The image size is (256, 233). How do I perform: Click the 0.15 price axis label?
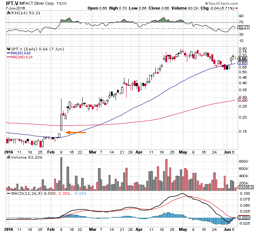click(243, 132)
